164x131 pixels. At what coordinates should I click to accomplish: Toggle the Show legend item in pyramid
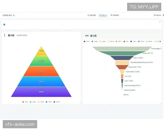[57, 102]
